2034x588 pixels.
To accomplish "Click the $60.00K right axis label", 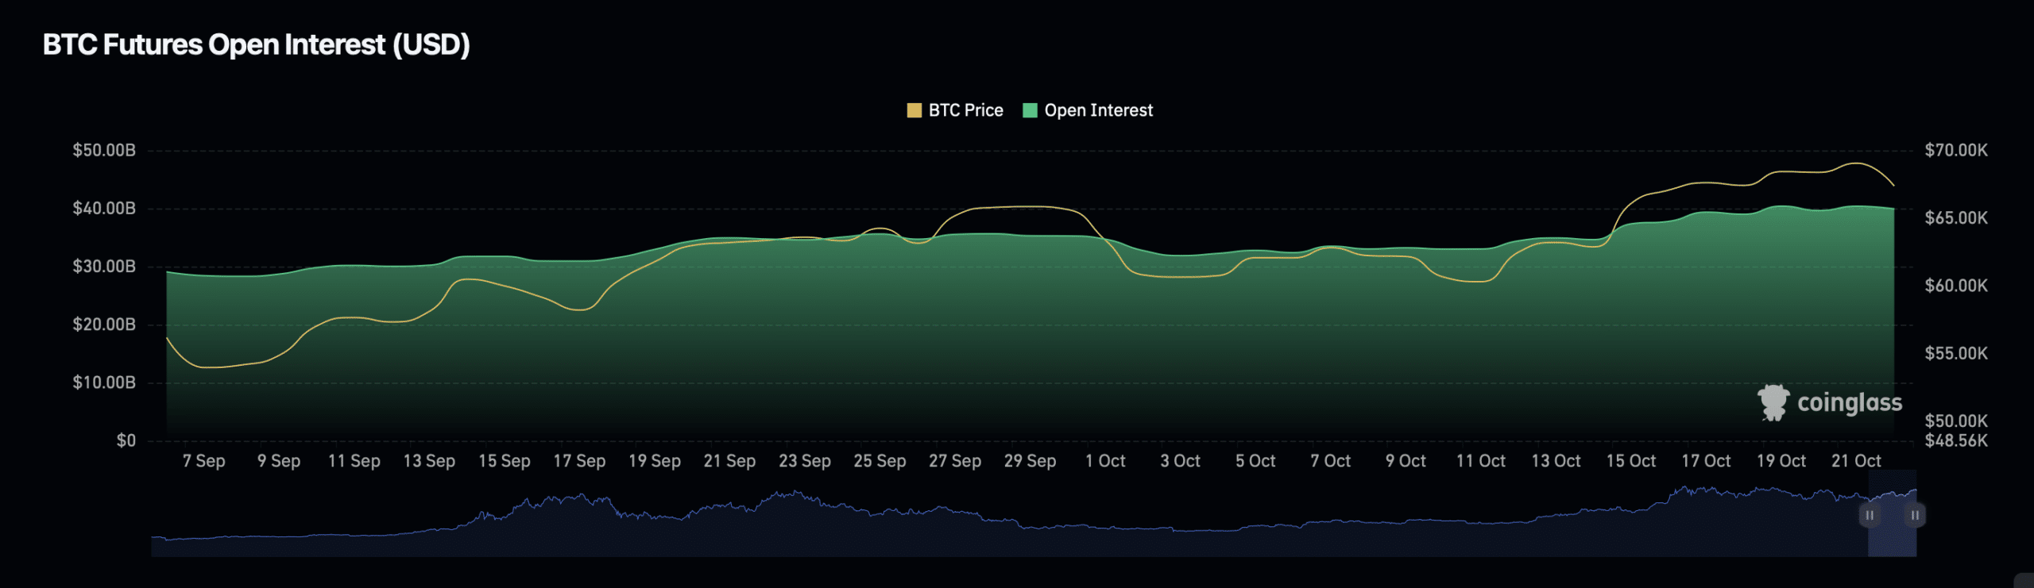I will 1956,285.
